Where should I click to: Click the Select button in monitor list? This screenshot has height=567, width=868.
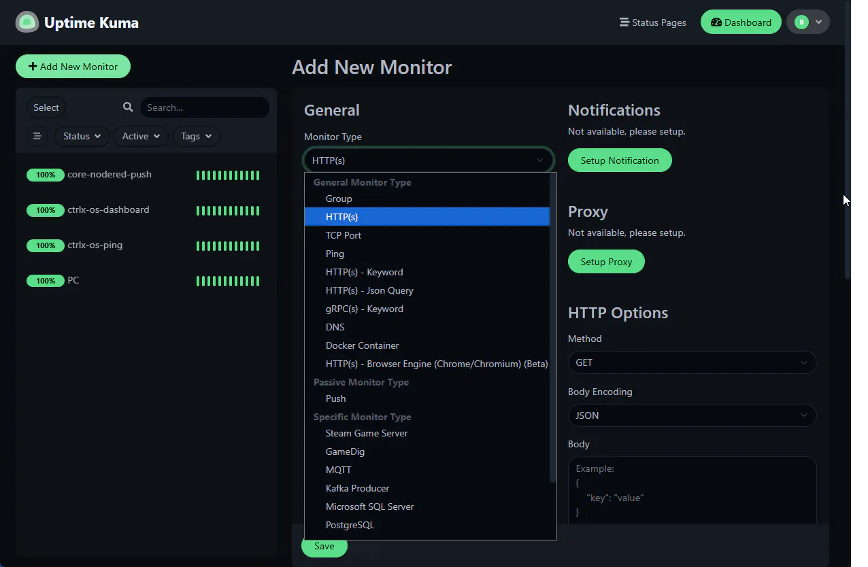pos(46,107)
